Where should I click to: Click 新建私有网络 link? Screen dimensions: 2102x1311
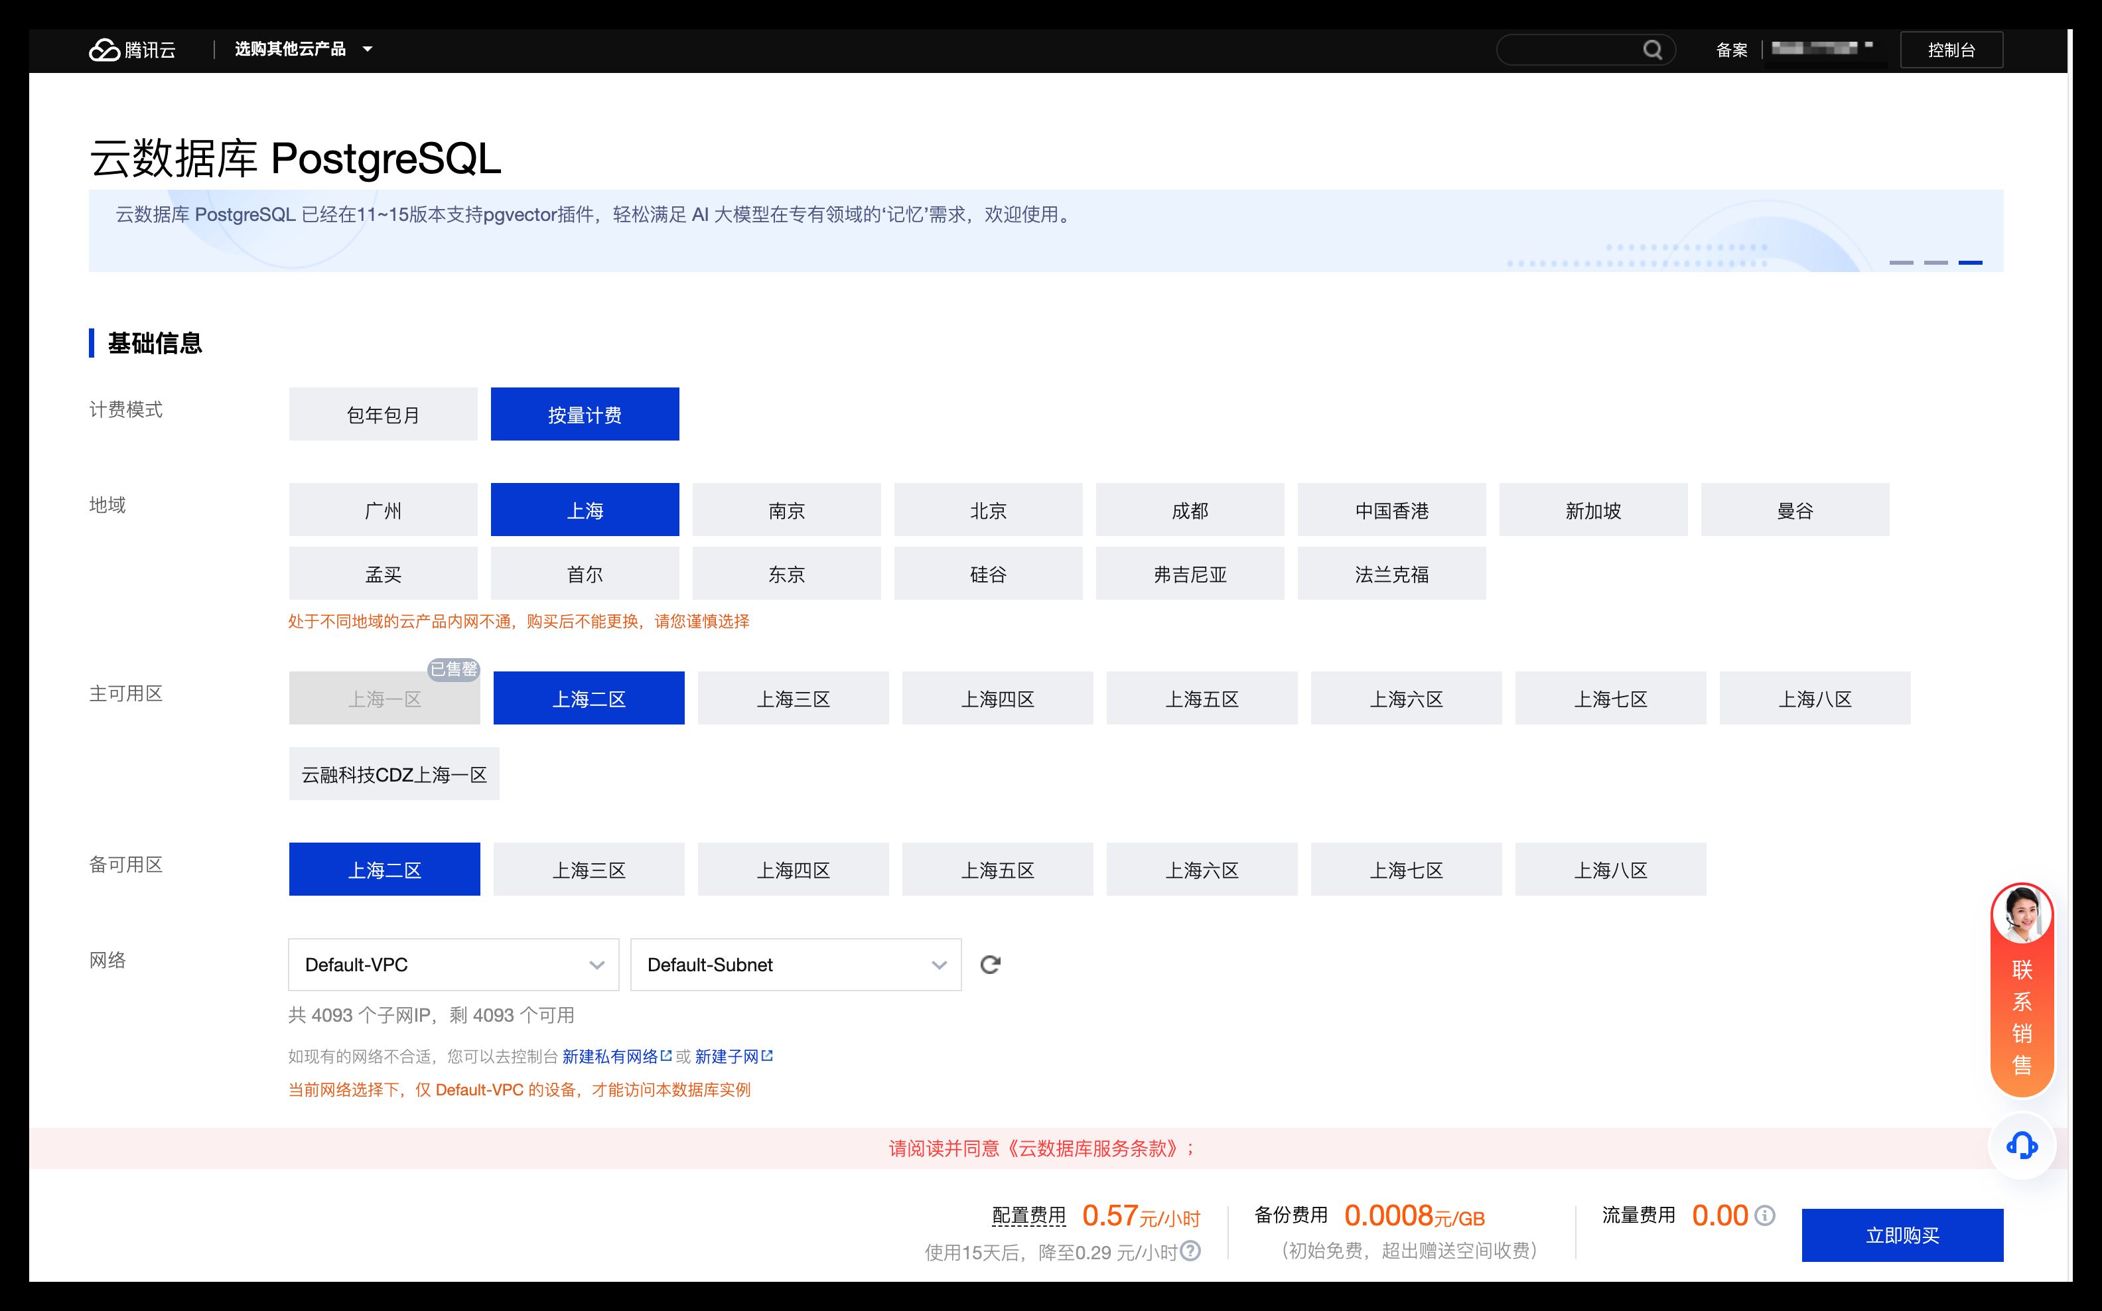(x=610, y=1055)
